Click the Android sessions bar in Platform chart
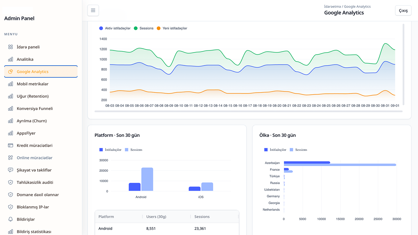418x235 pixels. (147, 179)
